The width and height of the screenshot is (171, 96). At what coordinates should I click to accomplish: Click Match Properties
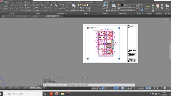114,7
